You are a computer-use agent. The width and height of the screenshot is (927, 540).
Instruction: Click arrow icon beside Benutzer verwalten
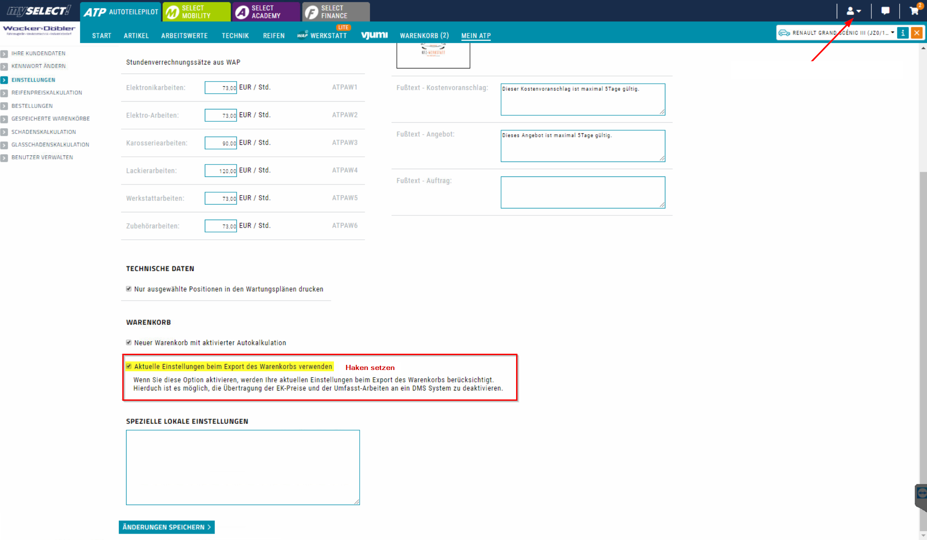4,158
